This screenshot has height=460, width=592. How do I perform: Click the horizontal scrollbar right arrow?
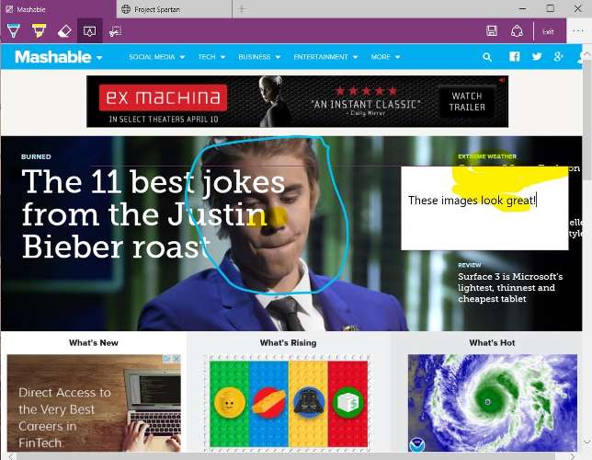(573, 456)
